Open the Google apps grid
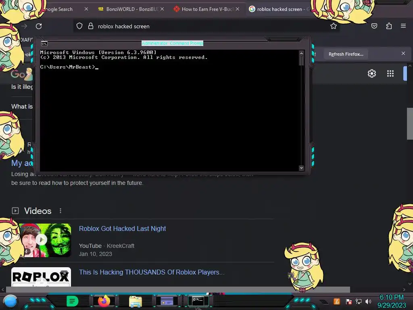 coord(390,73)
